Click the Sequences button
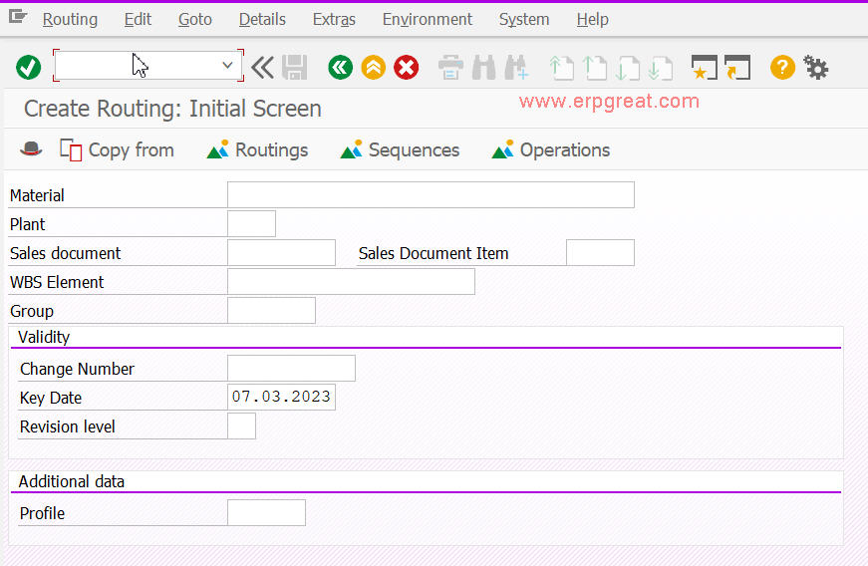Screen dimensions: 868x566 400,149
